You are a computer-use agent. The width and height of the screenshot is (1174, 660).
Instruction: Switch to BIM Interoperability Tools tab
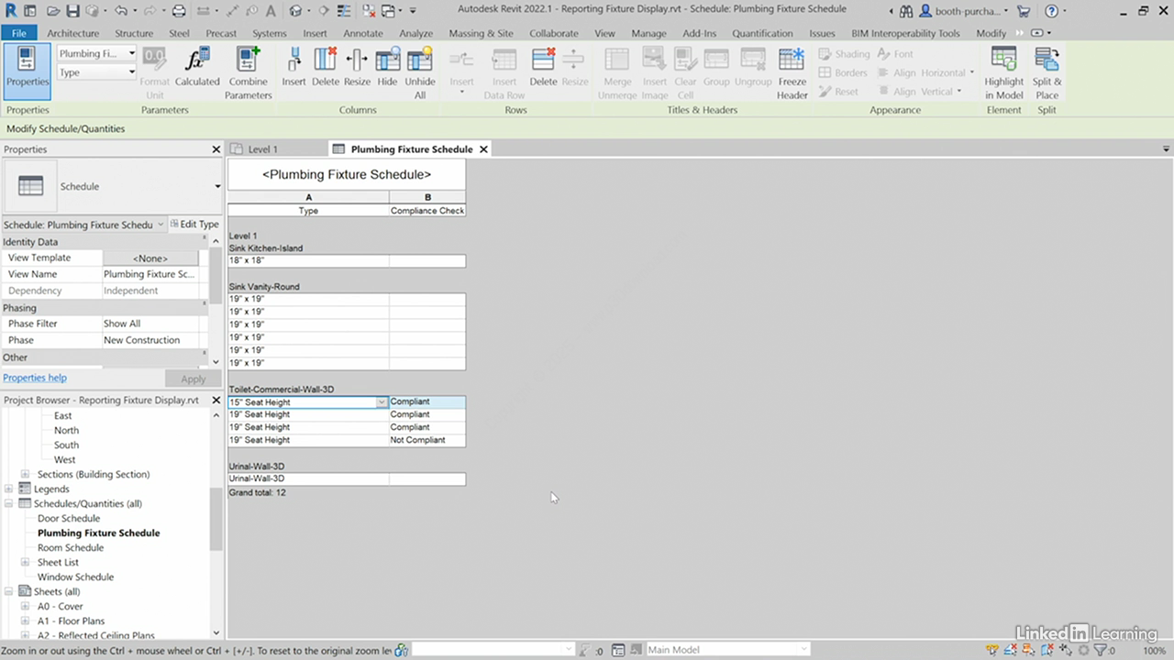[905, 33]
